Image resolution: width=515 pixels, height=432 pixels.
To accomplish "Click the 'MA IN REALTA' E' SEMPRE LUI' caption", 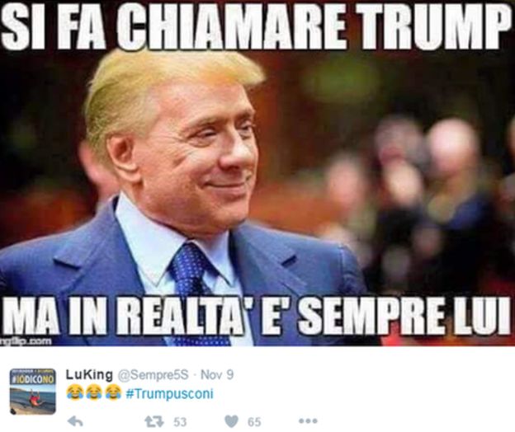I will coord(257,316).
